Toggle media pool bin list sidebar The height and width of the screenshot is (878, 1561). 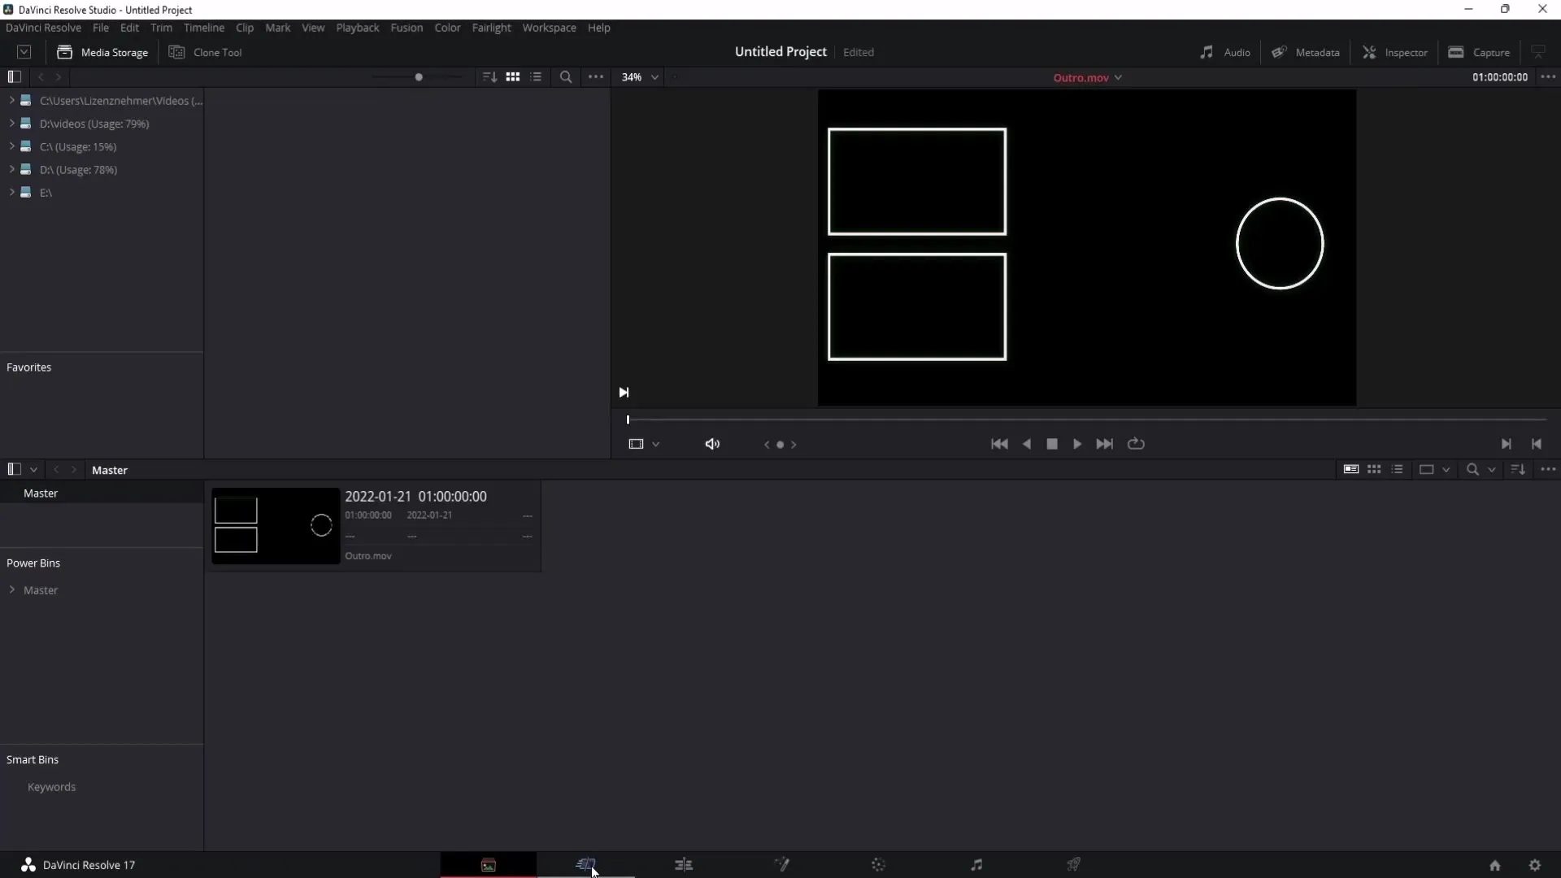click(14, 469)
